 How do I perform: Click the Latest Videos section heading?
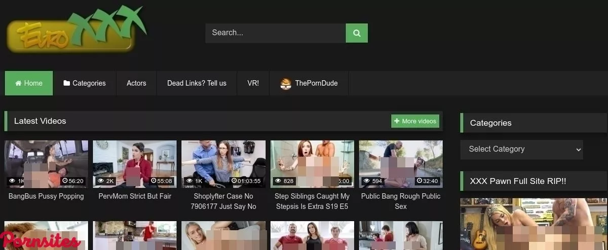click(40, 121)
